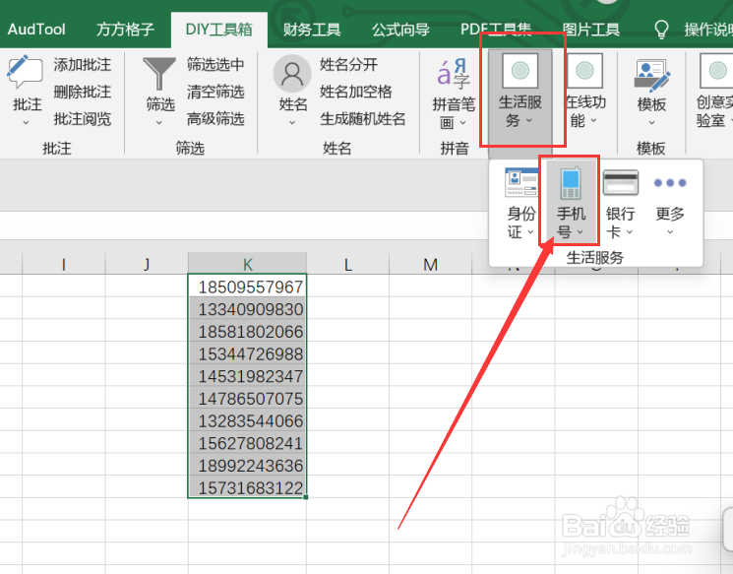Select cell containing 14531982347
This screenshot has width=733, height=574.
click(x=247, y=375)
